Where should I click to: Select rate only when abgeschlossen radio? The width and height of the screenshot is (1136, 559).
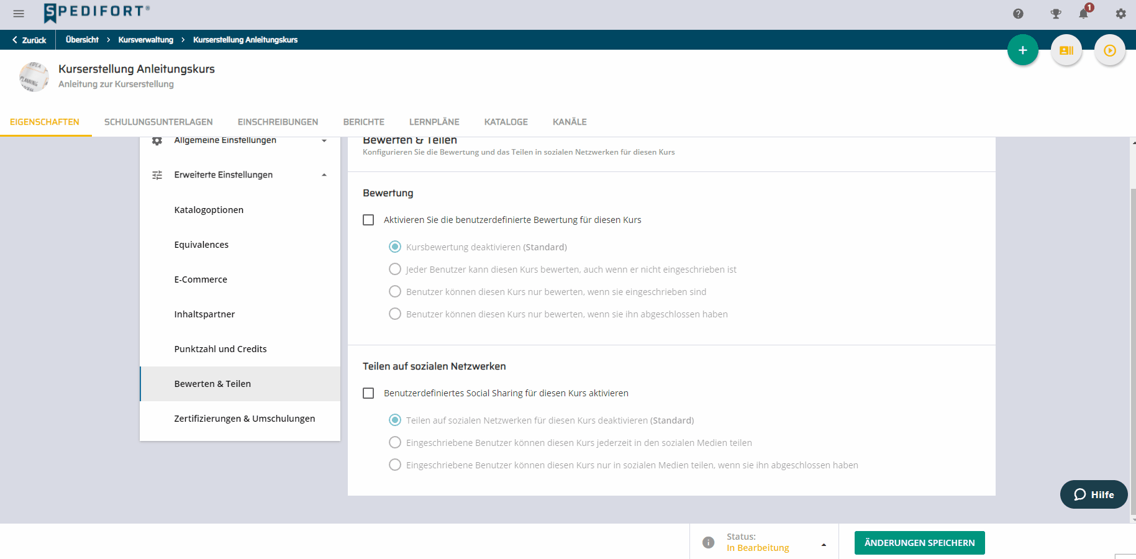click(395, 314)
